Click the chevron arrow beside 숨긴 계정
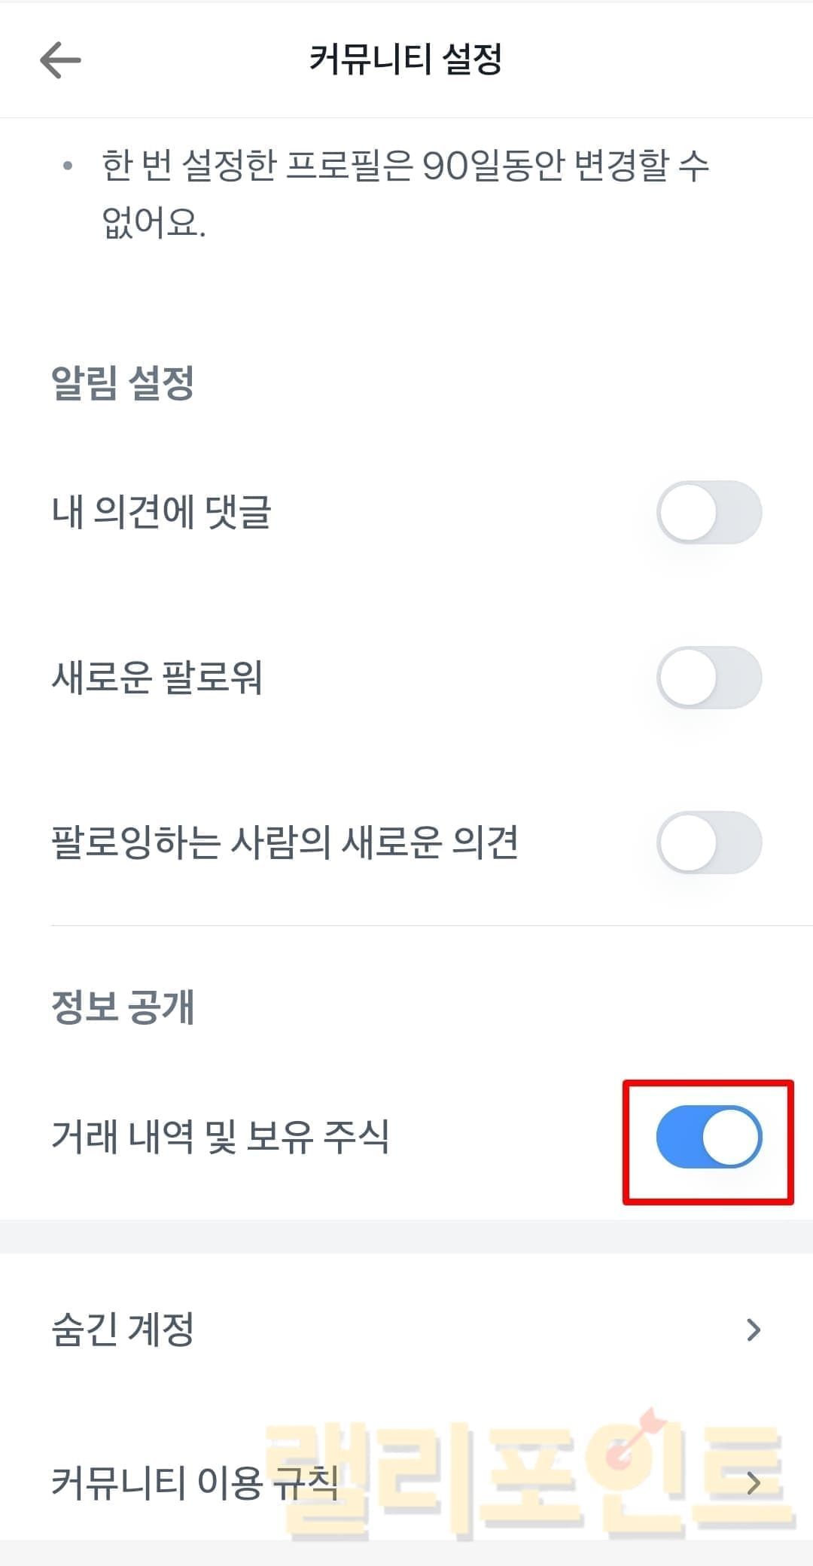This screenshot has height=1566, width=813. (753, 1330)
